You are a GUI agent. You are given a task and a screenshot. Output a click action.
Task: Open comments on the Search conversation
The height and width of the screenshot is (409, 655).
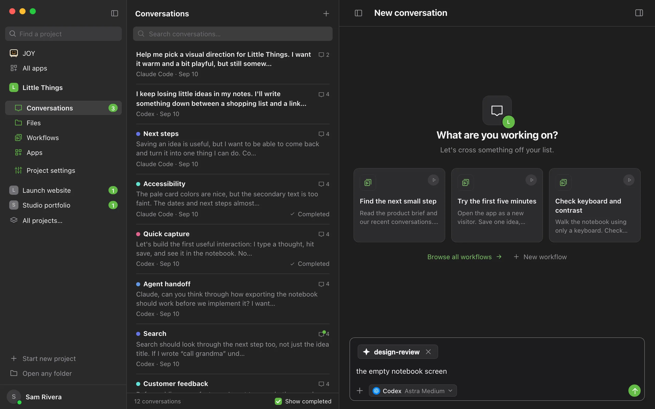324,334
